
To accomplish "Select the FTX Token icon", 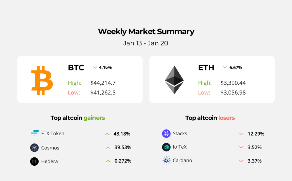I will click(x=35, y=133).
